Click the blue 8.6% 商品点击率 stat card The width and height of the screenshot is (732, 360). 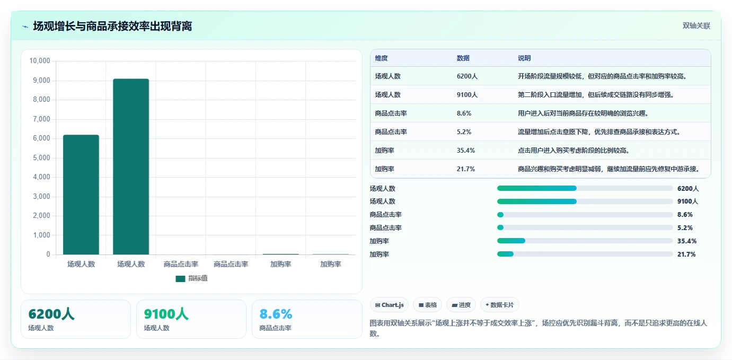(307, 319)
